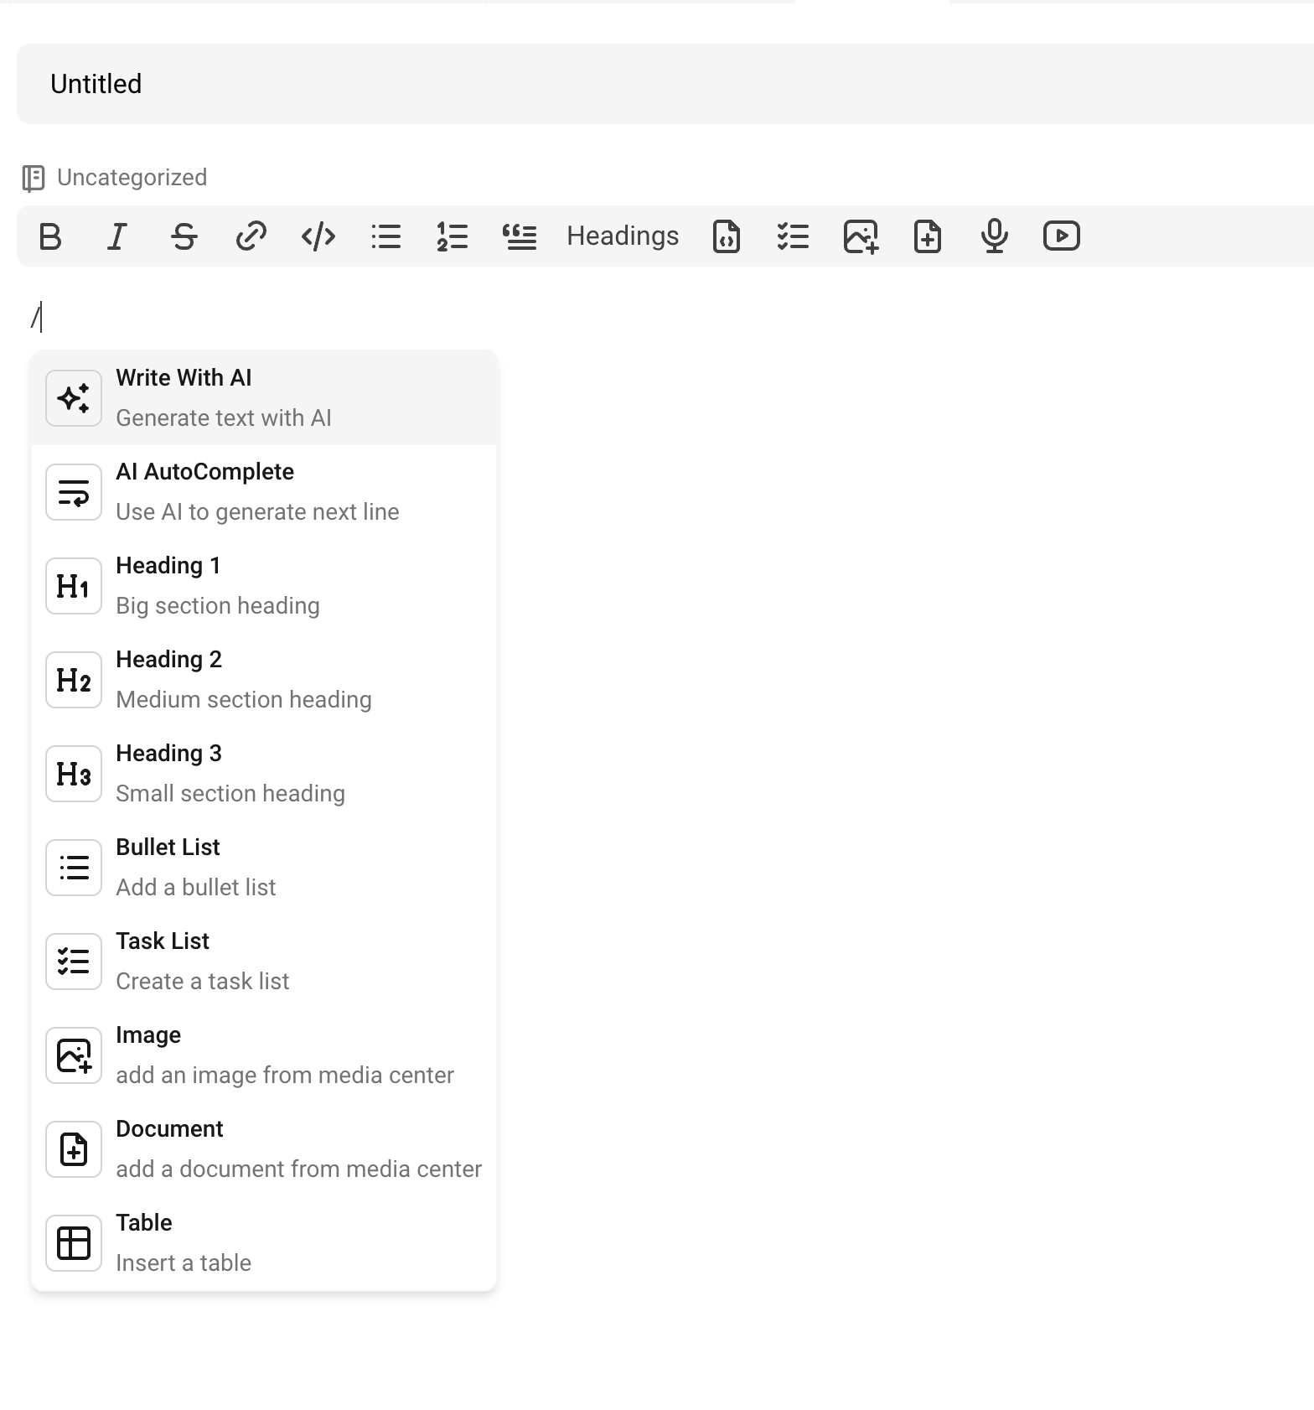
Task: Choose Task List from command menu
Action: [x=264, y=962]
